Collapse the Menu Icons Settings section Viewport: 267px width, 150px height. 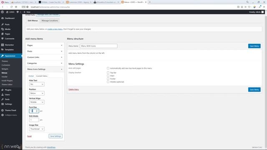pos(45,69)
